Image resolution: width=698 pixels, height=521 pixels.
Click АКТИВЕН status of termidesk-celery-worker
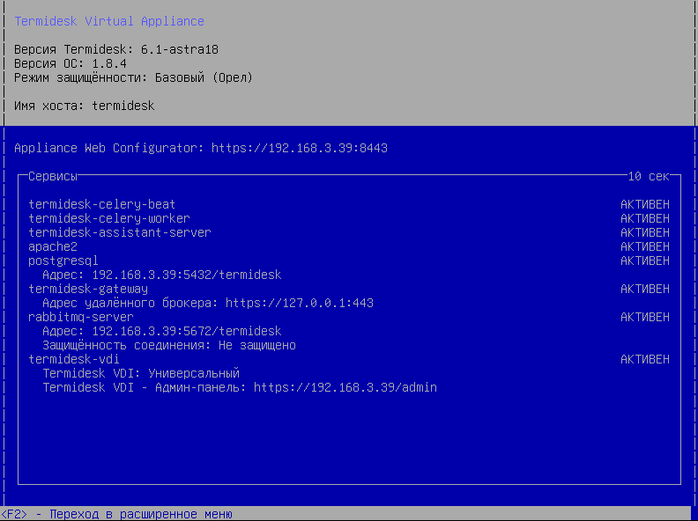coord(645,218)
